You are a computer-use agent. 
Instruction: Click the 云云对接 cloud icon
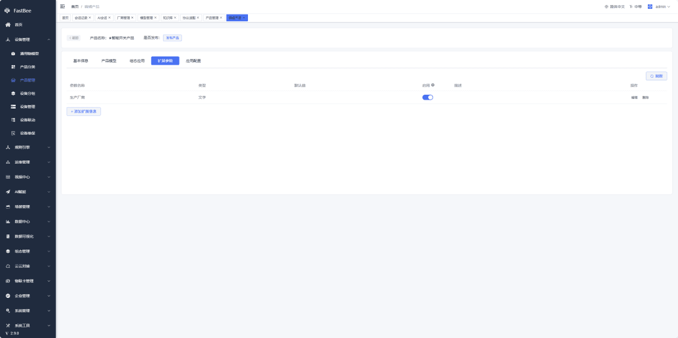(8, 266)
